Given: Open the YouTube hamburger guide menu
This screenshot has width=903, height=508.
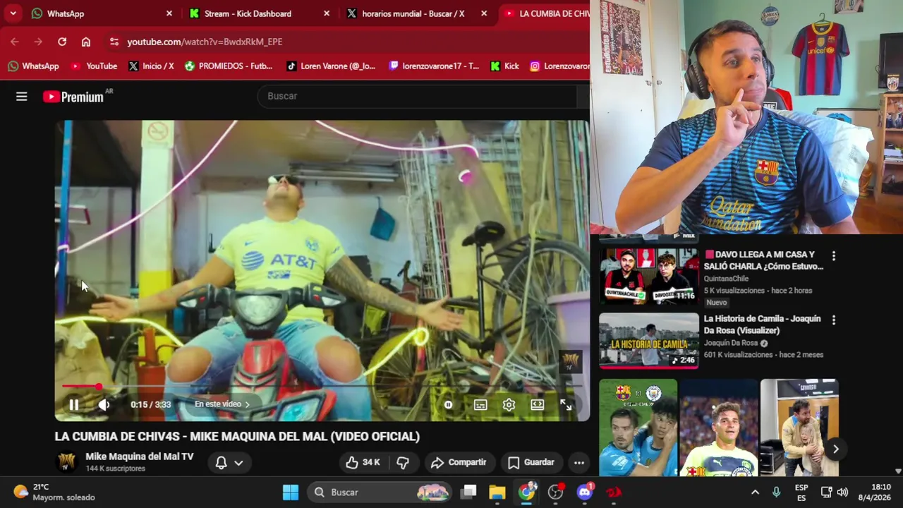Looking at the screenshot, I should click(x=22, y=97).
